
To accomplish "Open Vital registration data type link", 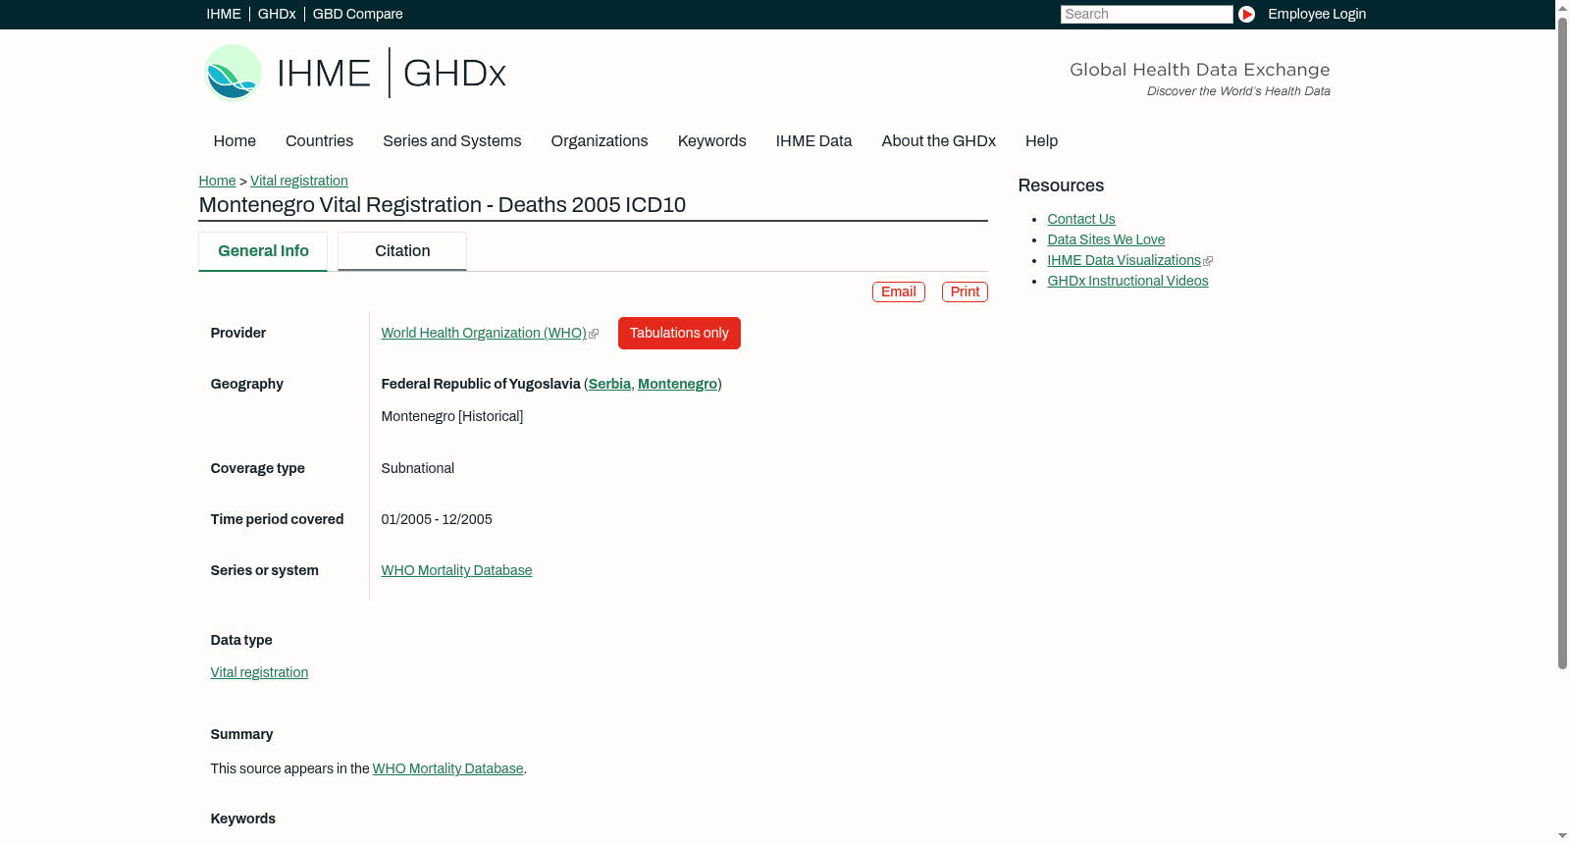I will [259, 673].
